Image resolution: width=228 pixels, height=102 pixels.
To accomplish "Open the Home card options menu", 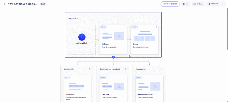I will [x=156, y=27].
